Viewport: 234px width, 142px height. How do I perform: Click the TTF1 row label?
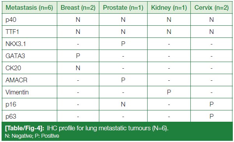12,32
